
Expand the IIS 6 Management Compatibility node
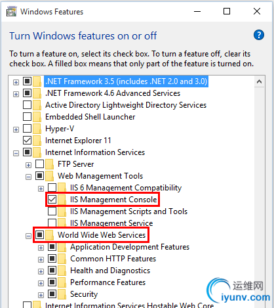pos(41,188)
